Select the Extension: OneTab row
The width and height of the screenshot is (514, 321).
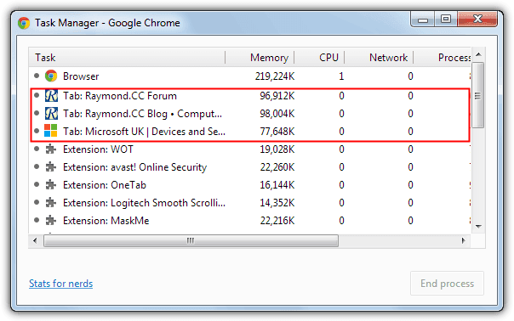click(250, 185)
